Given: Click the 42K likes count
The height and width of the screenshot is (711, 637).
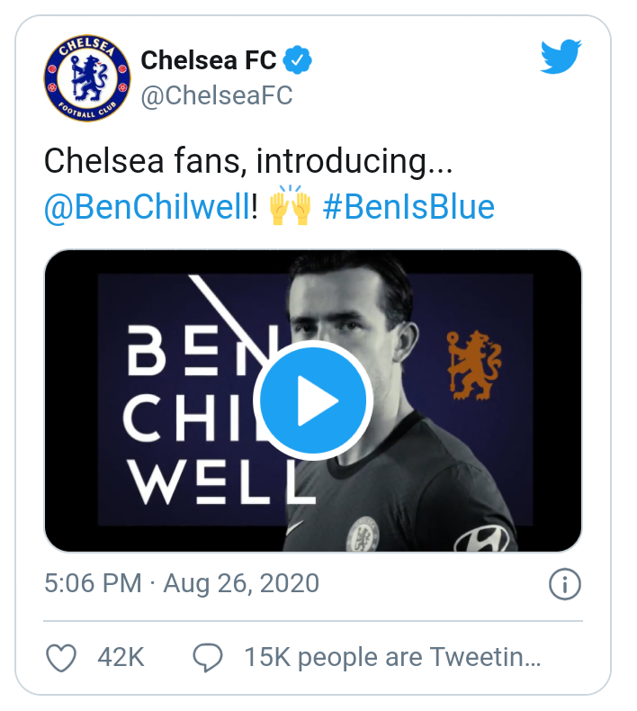Looking at the screenshot, I should (121, 658).
